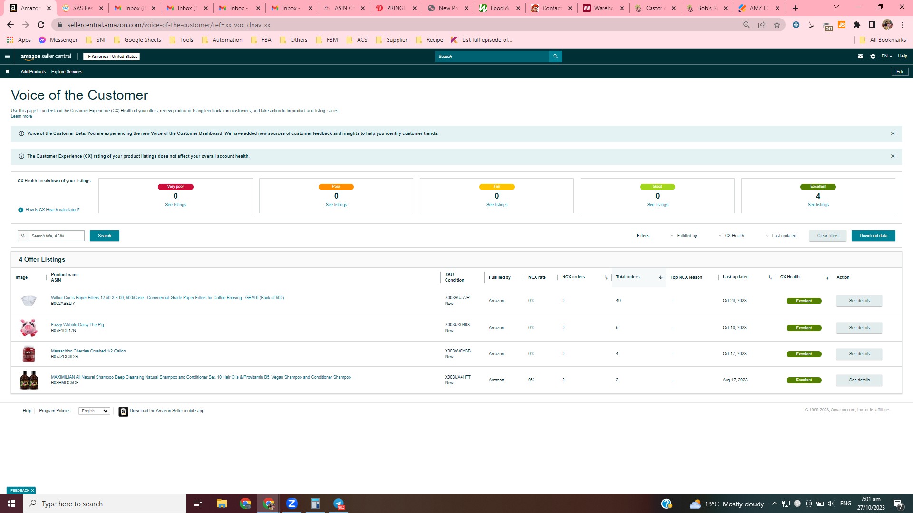913x513 pixels.
Task: Switch to the AMZ EC browser tab
Action: (x=759, y=8)
